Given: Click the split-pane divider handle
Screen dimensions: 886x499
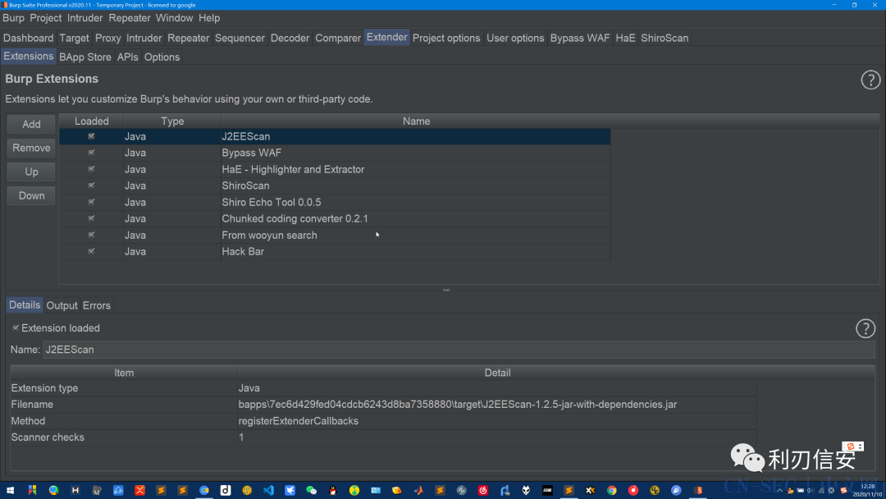Looking at the screenshot, I should pos(446,290).
